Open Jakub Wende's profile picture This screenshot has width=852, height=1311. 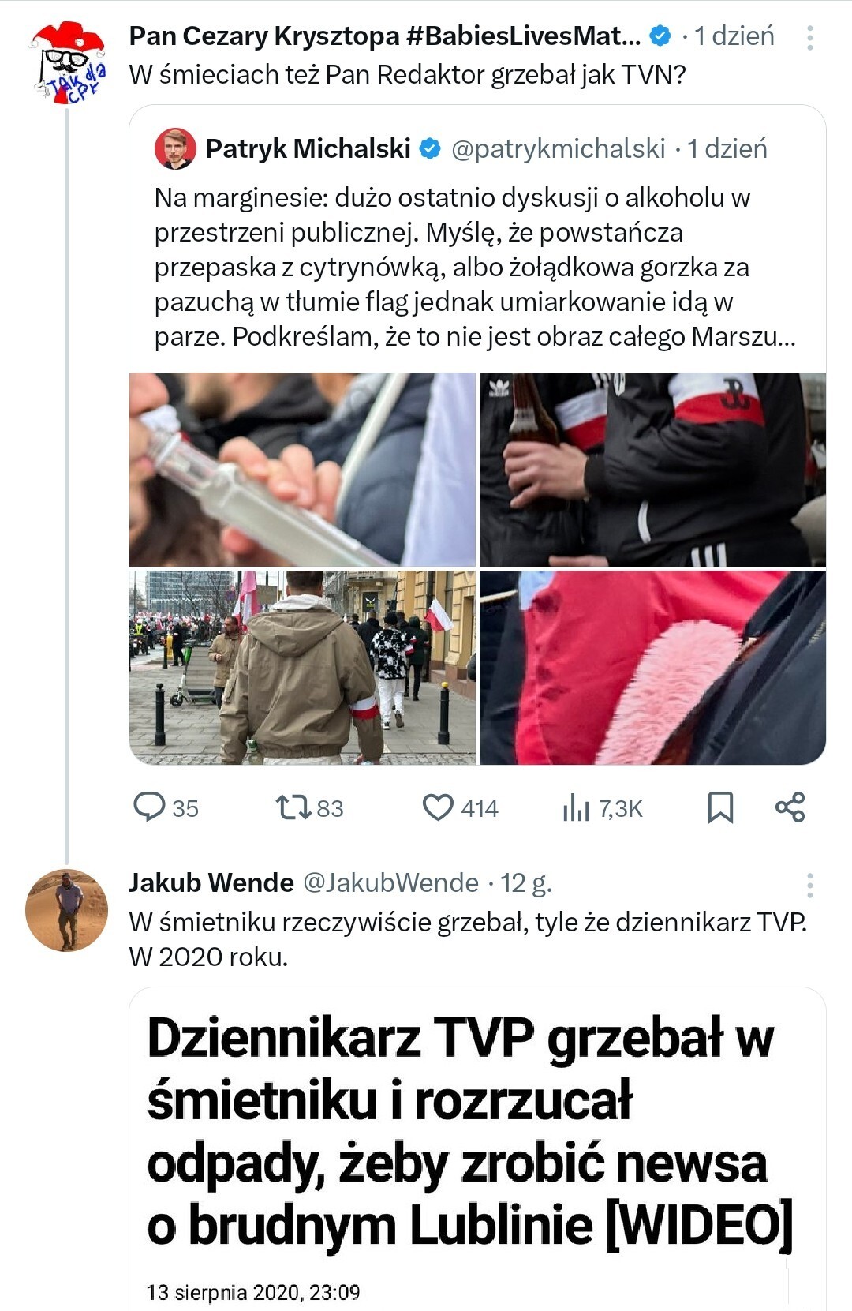coord(67,910)
